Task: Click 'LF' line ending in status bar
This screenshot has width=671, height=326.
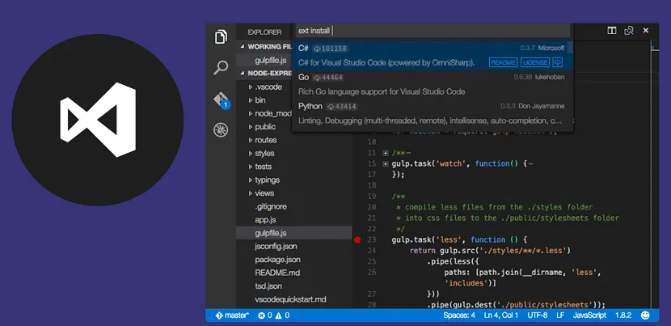Action: click(x=560, y=315)
